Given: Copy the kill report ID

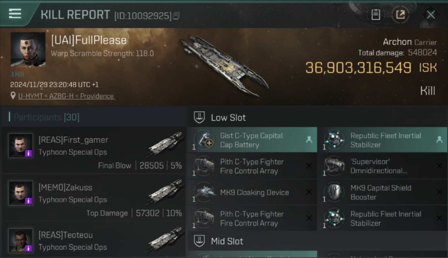Looking at the screenshot, I should click(x=176, y=16).
